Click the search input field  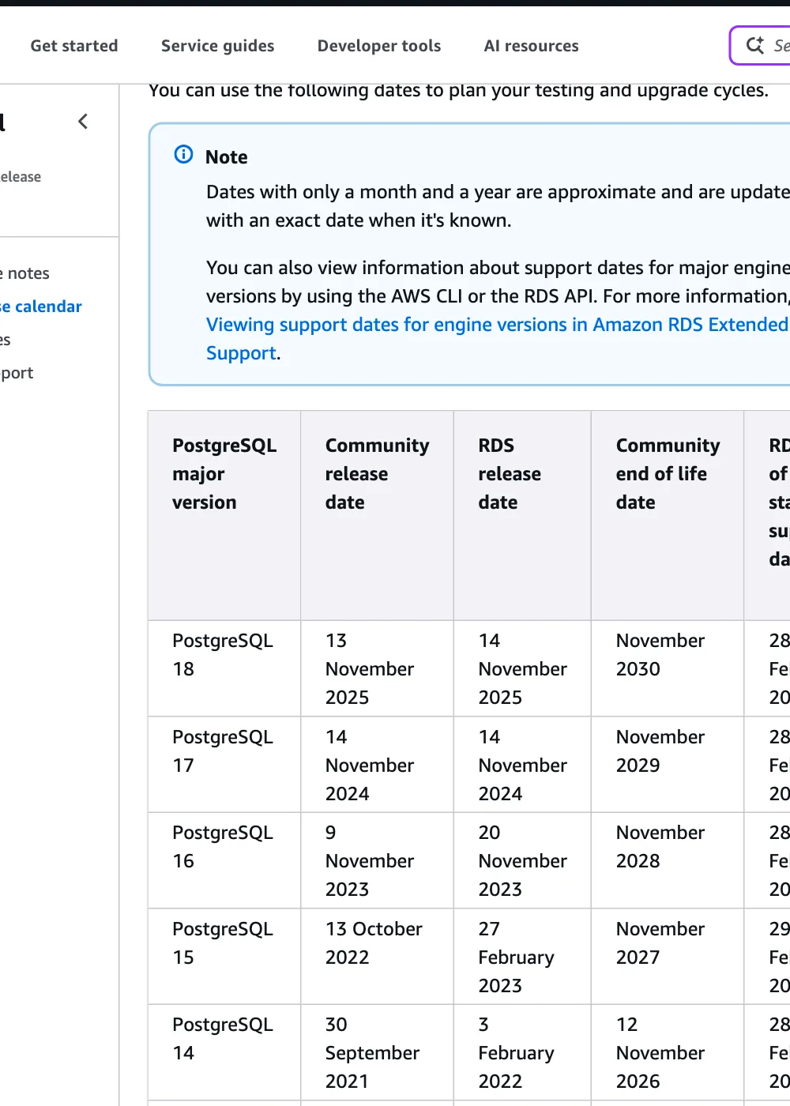pos(761,45)
